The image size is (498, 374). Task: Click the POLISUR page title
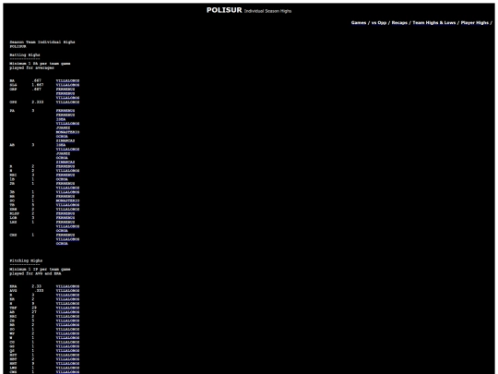[x=224, y=10]
